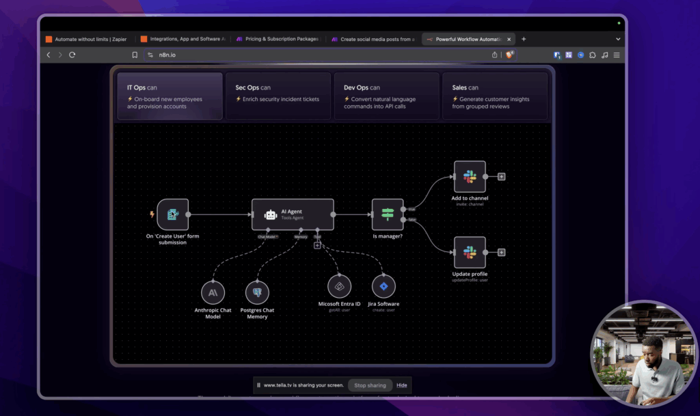
Task: Click the Postgres Chat Memory node
Action: (x=257, y=292)
